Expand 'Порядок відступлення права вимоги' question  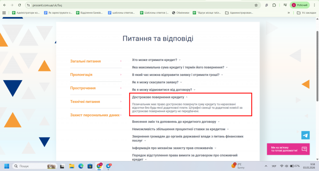(x=185, y=157)
